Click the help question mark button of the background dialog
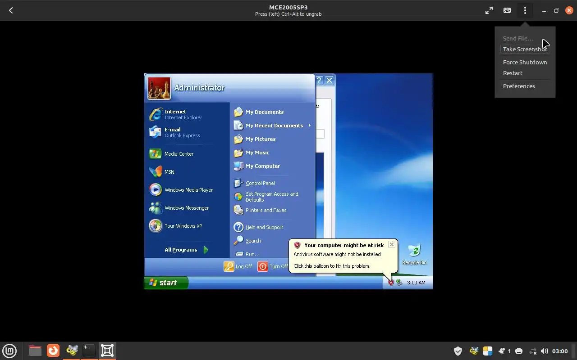The image size is (577, 360). click(x=319, y=81)
